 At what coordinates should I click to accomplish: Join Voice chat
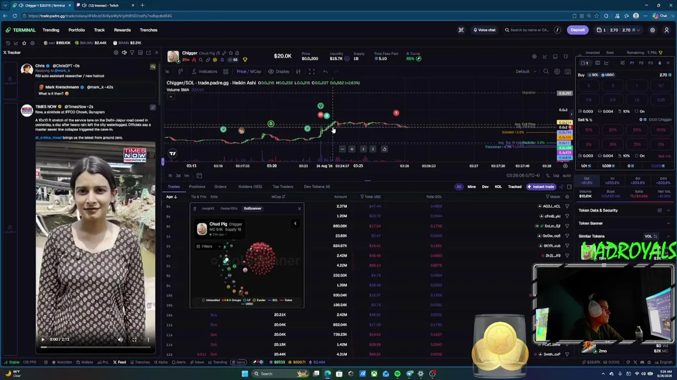484,30
